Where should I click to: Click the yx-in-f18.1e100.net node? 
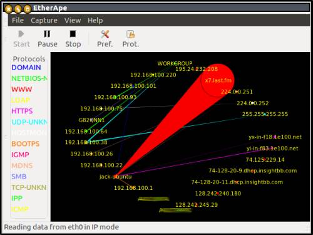coord(275,137)
